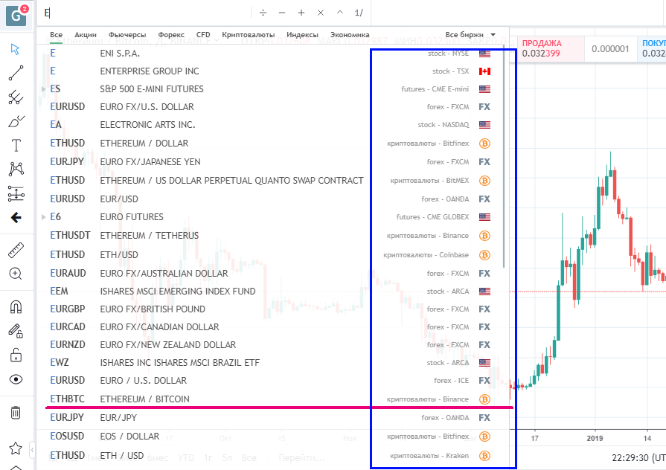
Task: Switch to the Акции filter tab
Action: coord(86,35)
